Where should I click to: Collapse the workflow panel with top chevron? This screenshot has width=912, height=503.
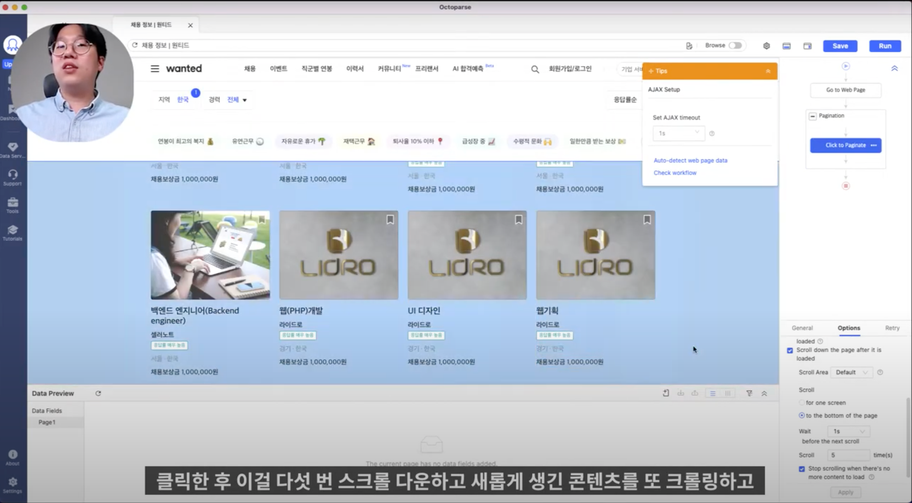pos(894,69)
